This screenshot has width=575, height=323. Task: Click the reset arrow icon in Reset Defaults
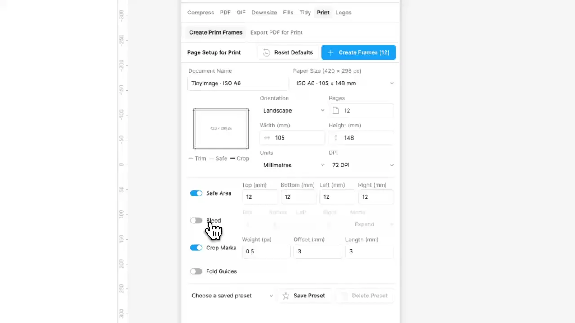[266, 52]
